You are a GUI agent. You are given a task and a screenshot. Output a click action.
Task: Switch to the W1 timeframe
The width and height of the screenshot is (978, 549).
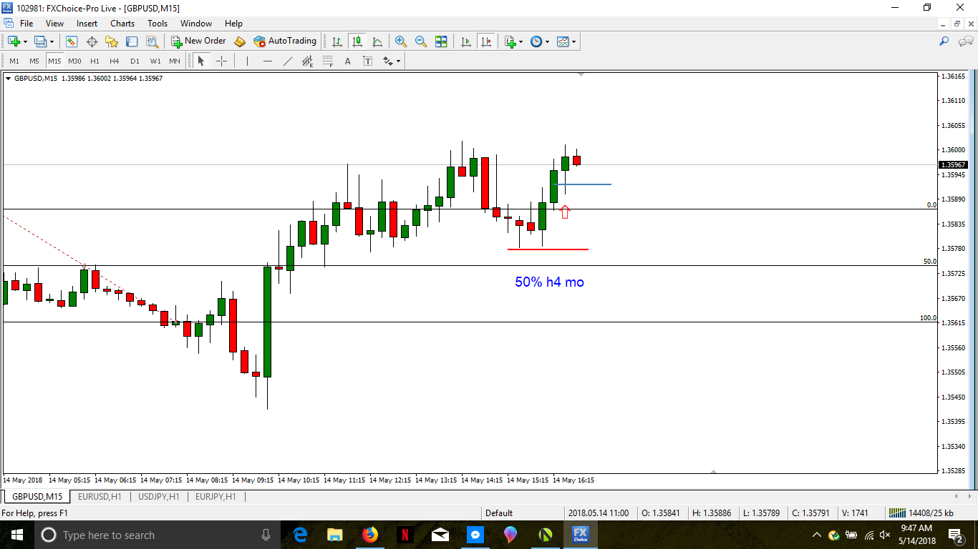click(x=155, y=61)
